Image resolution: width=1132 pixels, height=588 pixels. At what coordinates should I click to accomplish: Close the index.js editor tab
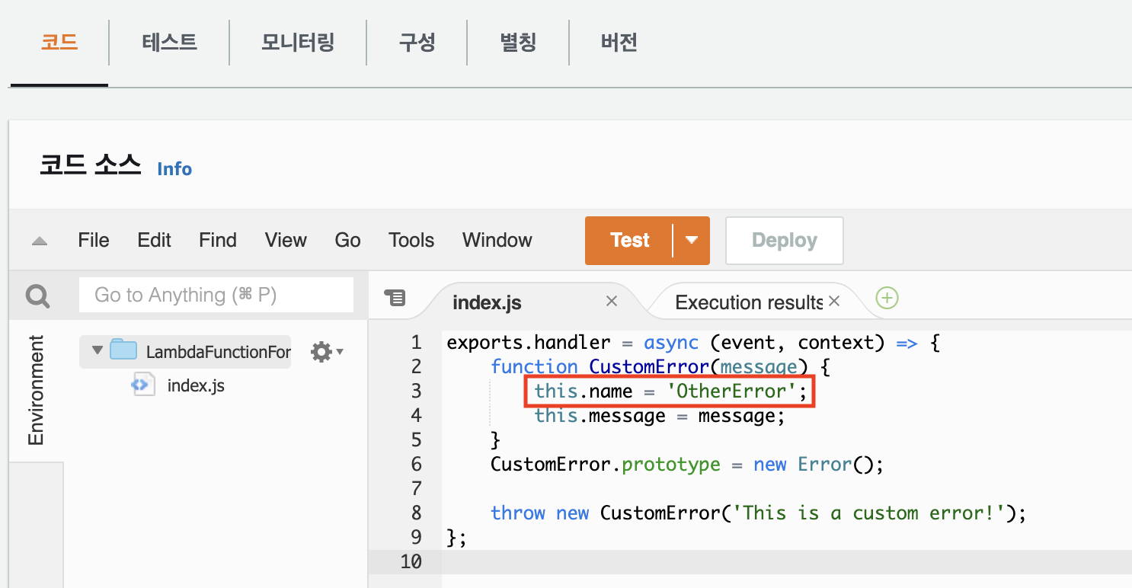(612, 302)
